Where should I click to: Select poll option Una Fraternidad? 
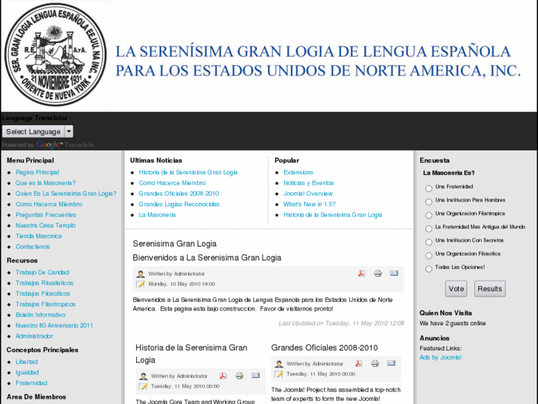[x=428, y=188]
